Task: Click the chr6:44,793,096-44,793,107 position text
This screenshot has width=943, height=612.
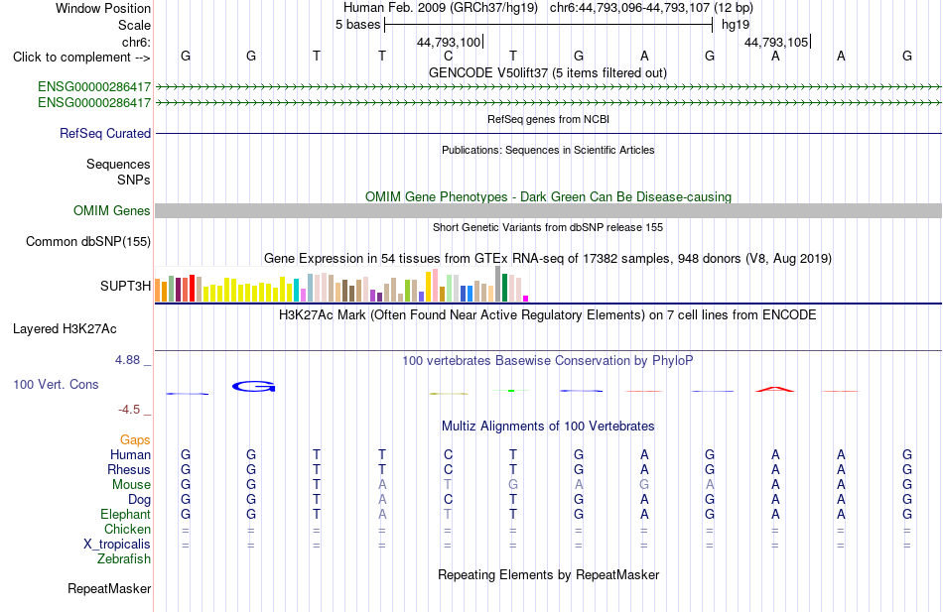Action: coord(651,8)
